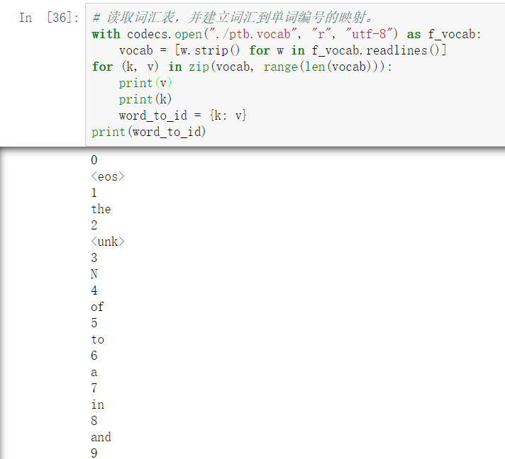Click output number '6'

(x=94, y=356)
